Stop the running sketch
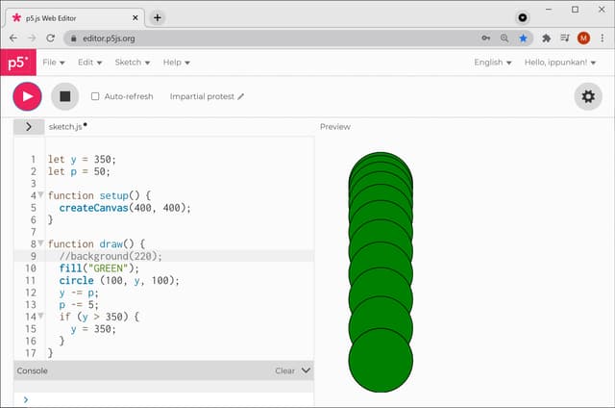 tap(65, 96)
